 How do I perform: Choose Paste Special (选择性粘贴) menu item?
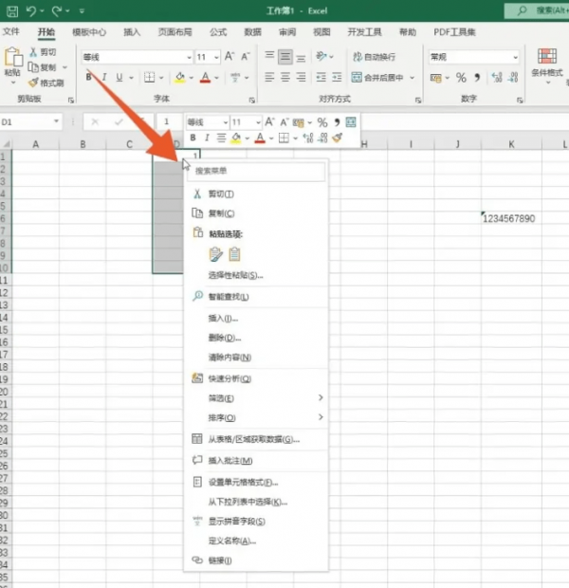coord(256,275)
